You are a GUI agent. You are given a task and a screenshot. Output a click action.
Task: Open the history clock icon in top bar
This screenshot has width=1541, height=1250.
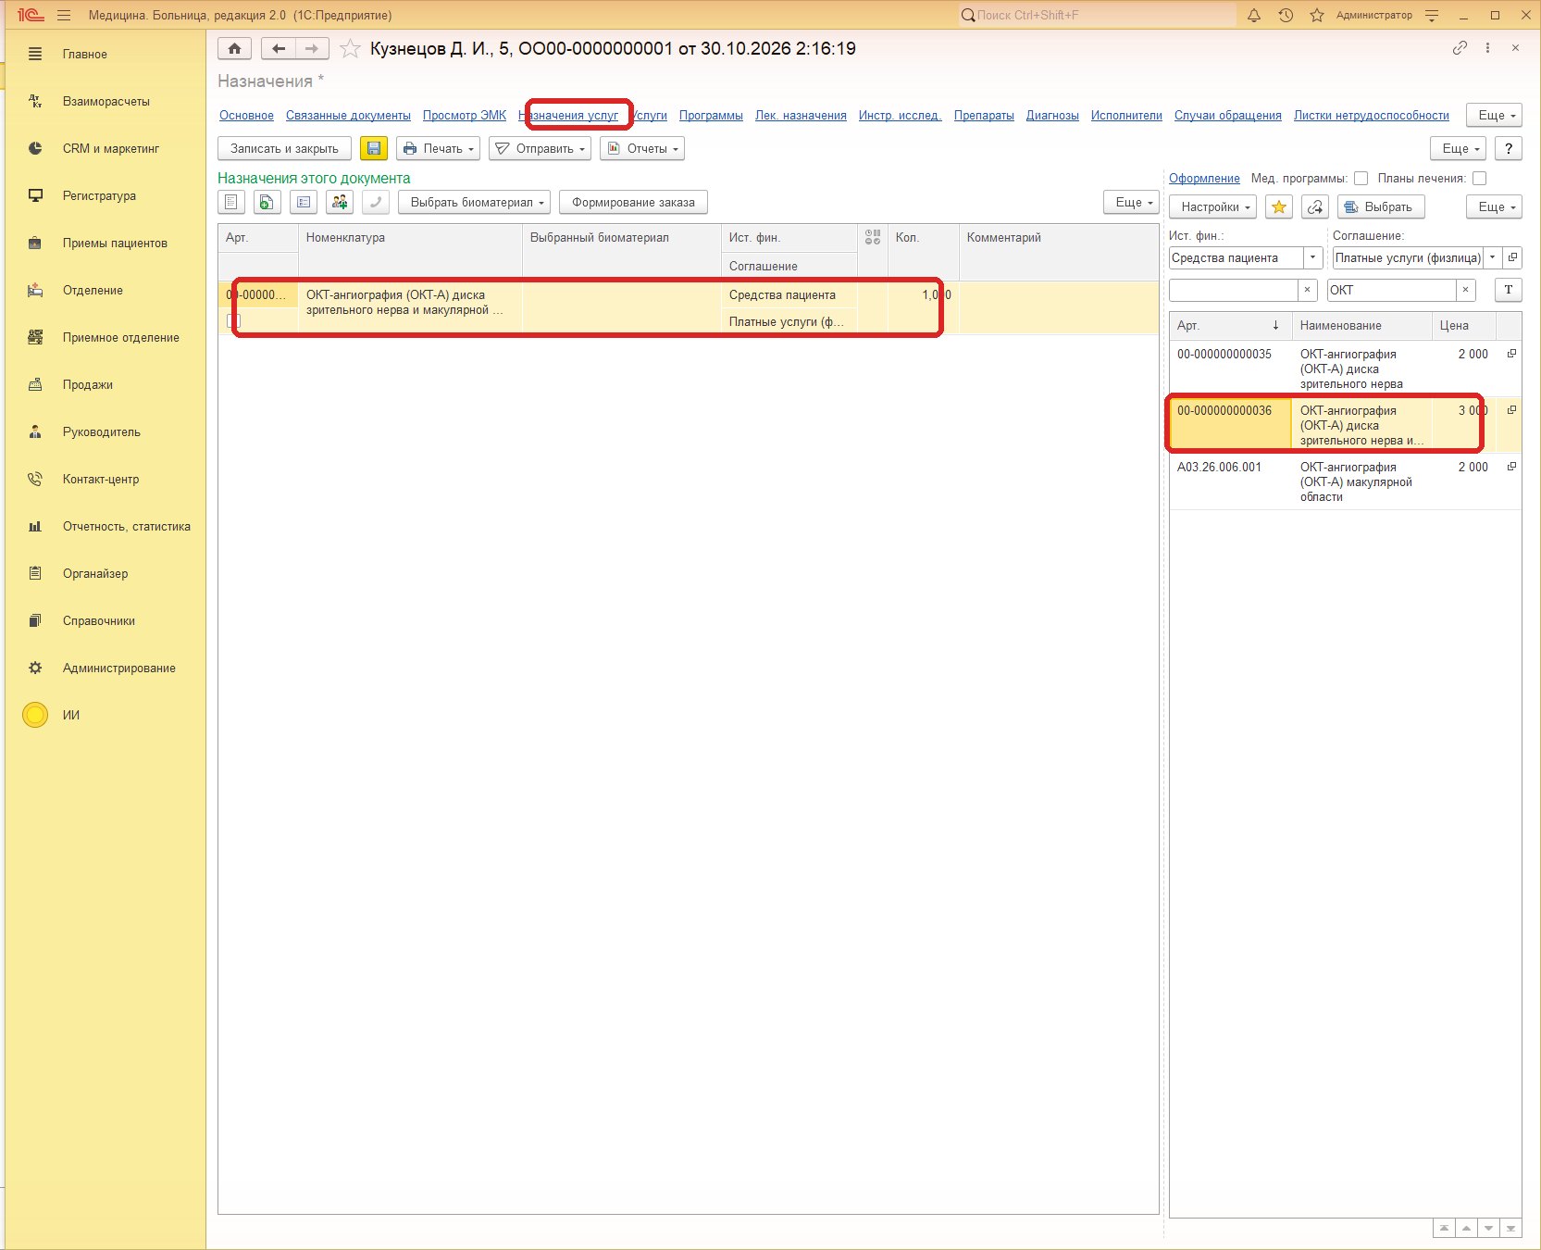[1286, 15]
